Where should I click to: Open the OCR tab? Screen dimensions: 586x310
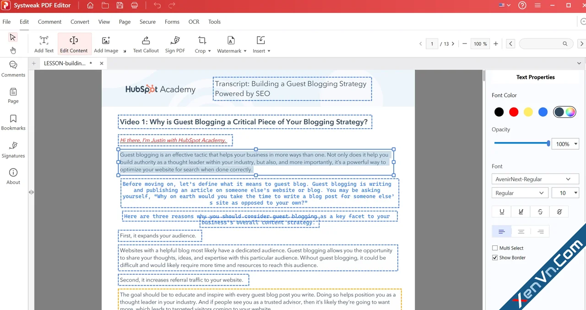pyautogui.click(x=194, y=22)
